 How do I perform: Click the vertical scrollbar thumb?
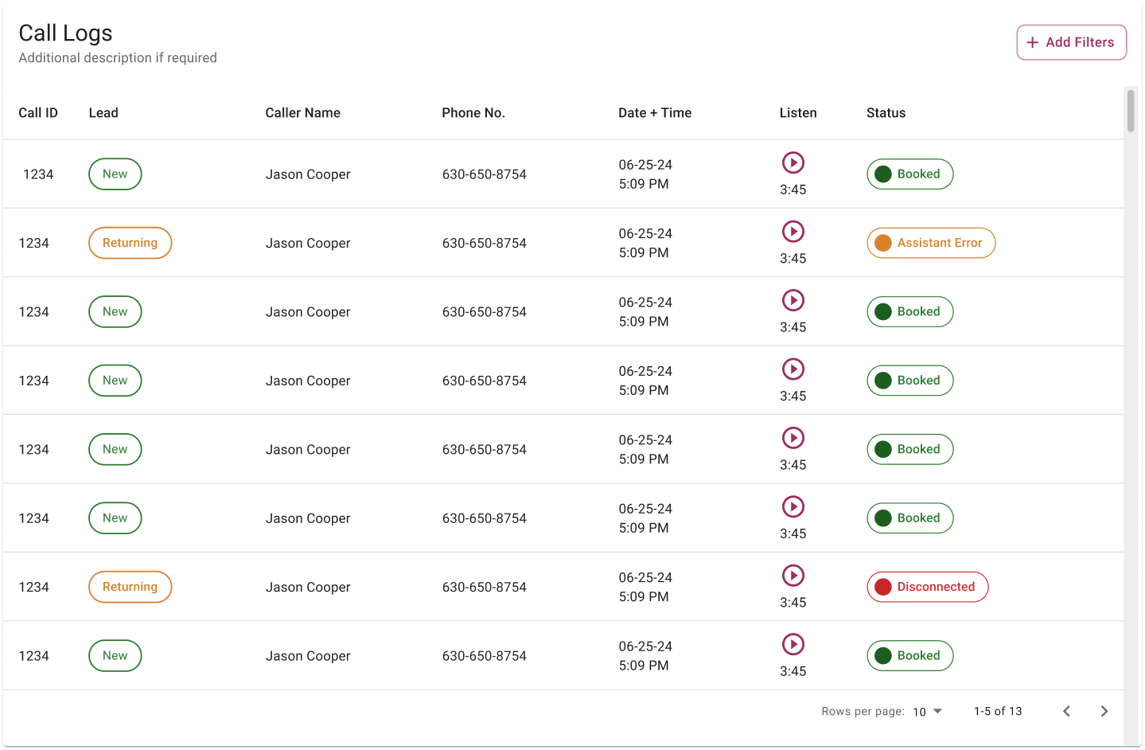[x=1130, y=111]
